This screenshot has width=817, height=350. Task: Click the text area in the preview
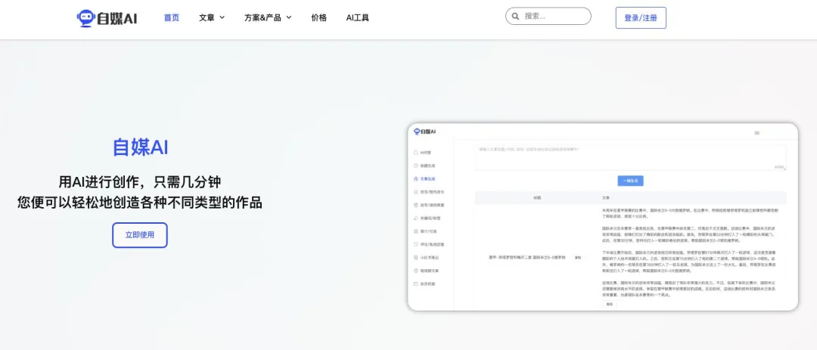(630, 158)
